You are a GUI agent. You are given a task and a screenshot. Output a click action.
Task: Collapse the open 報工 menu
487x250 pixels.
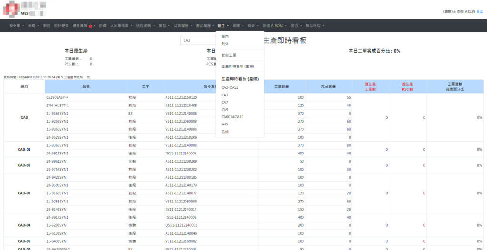(223, 25)
